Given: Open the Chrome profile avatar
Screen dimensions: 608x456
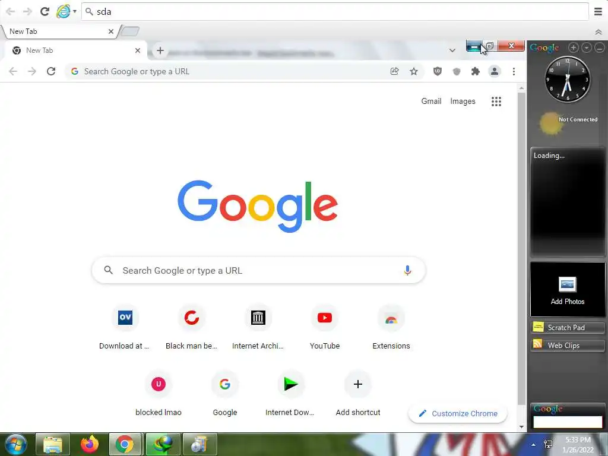Looking at the screenshot, I should (x=495, y=71).
